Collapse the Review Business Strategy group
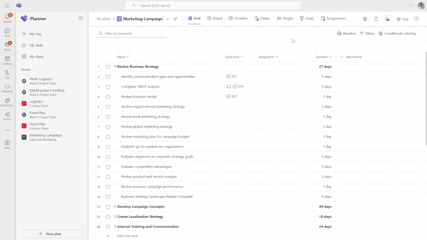427x240 pixels. coord(115,67)
